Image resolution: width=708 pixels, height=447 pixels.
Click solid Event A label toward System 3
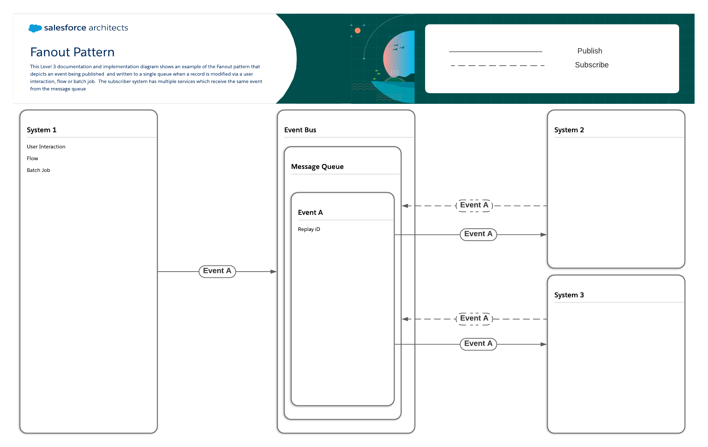(478, 344)
